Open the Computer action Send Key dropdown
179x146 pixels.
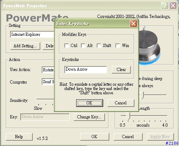(48, 82)
